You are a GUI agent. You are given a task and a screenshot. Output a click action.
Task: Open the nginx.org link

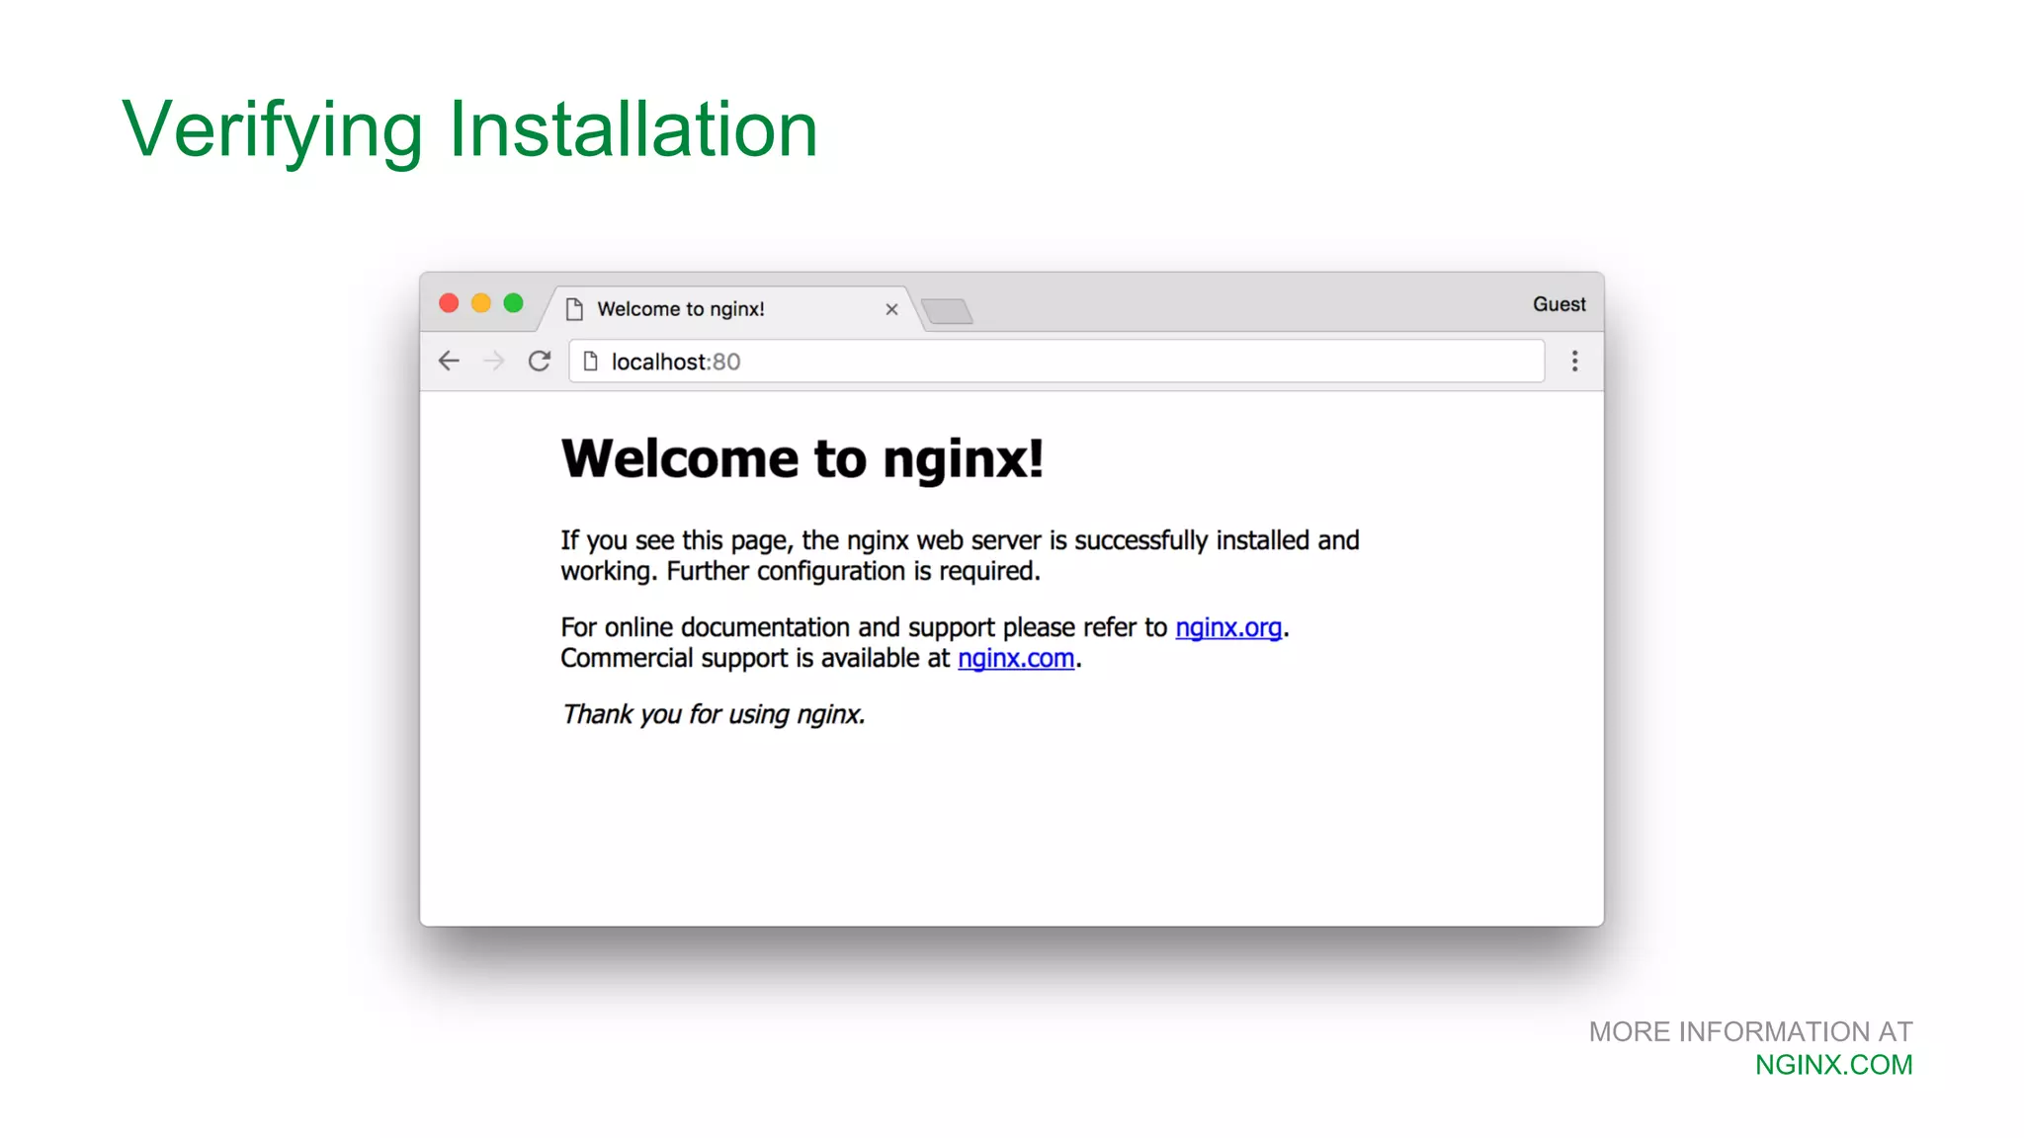click(1228, 627)
